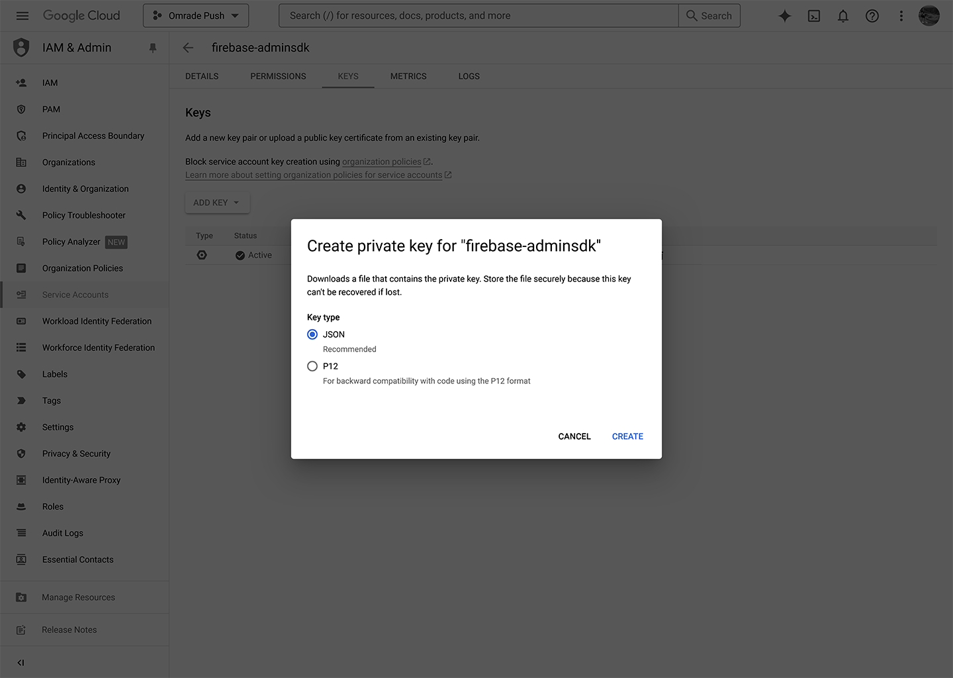Screen dimensions: 953x678
Task: Open the notifications bell
Action: tap(843, 16)
